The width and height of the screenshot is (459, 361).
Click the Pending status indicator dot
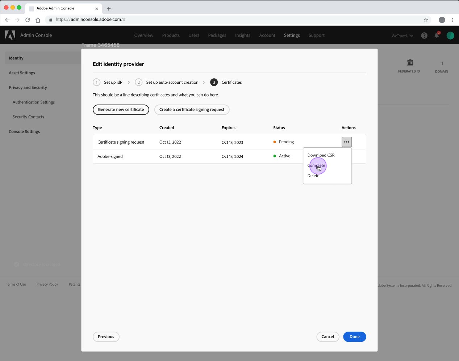(x=275, y=142)
